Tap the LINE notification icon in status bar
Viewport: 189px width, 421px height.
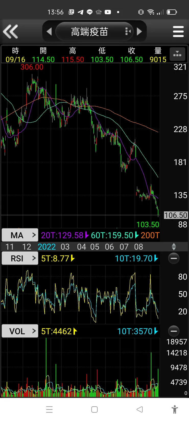[90, 12]
